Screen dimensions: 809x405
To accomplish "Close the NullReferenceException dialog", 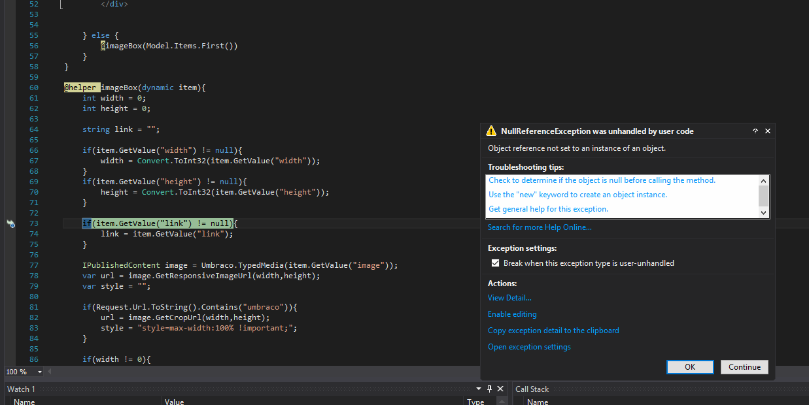I will pyautogui.click(x=768, y=131).
